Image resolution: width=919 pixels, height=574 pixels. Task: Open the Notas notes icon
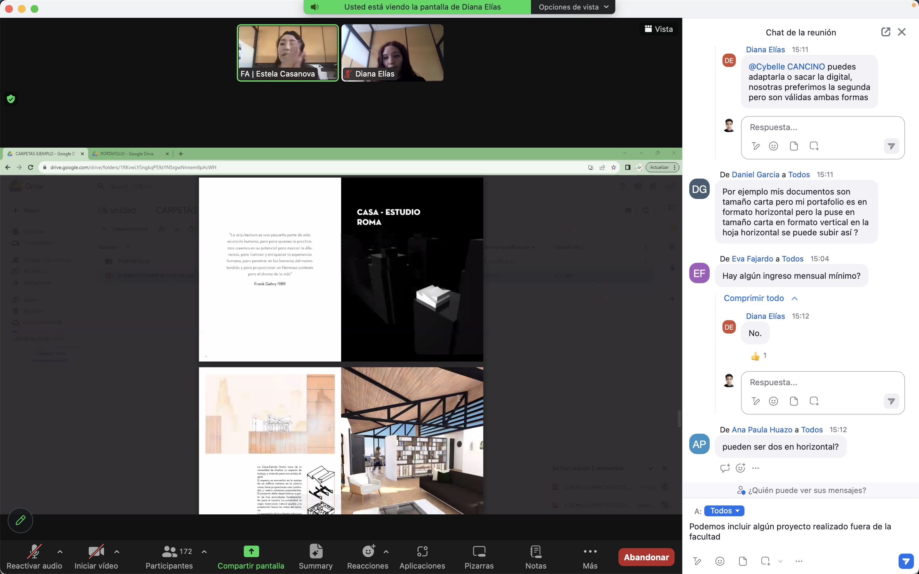tap(535, 552)
